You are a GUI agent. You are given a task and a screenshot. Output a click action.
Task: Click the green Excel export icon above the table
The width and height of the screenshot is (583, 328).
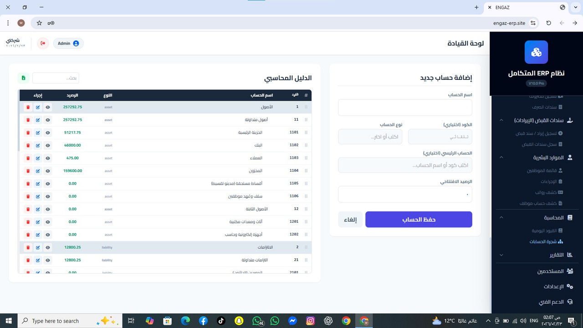[x=23, y=77]
